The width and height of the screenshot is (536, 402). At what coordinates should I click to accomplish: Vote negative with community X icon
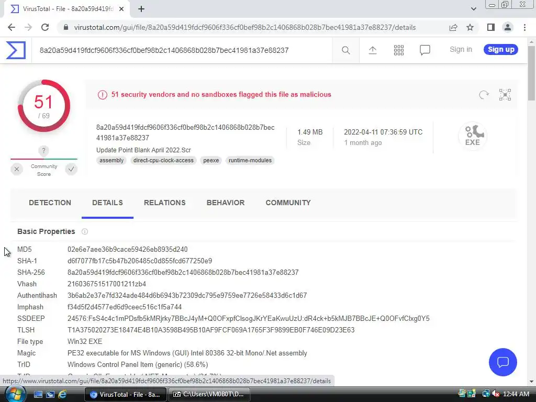(x=17, y=169)
